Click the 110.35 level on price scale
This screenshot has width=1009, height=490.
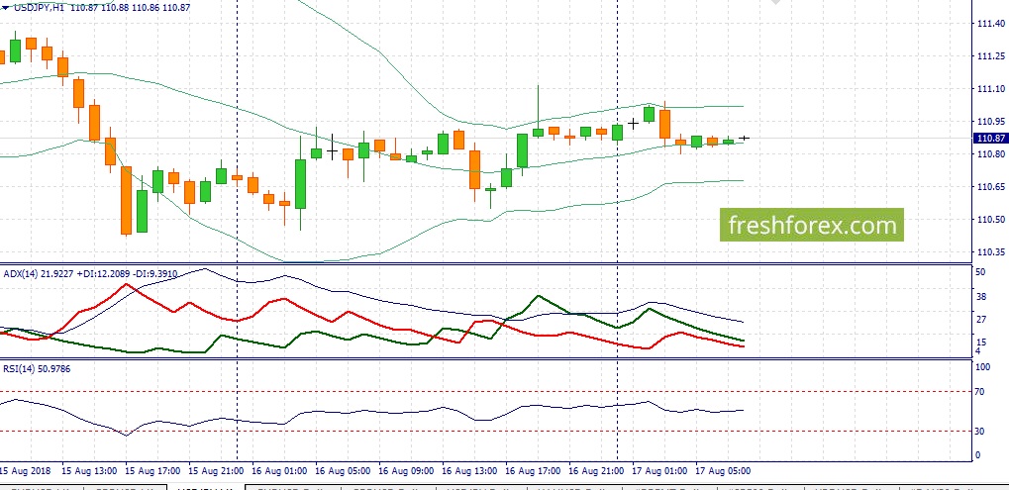point(990,251)
